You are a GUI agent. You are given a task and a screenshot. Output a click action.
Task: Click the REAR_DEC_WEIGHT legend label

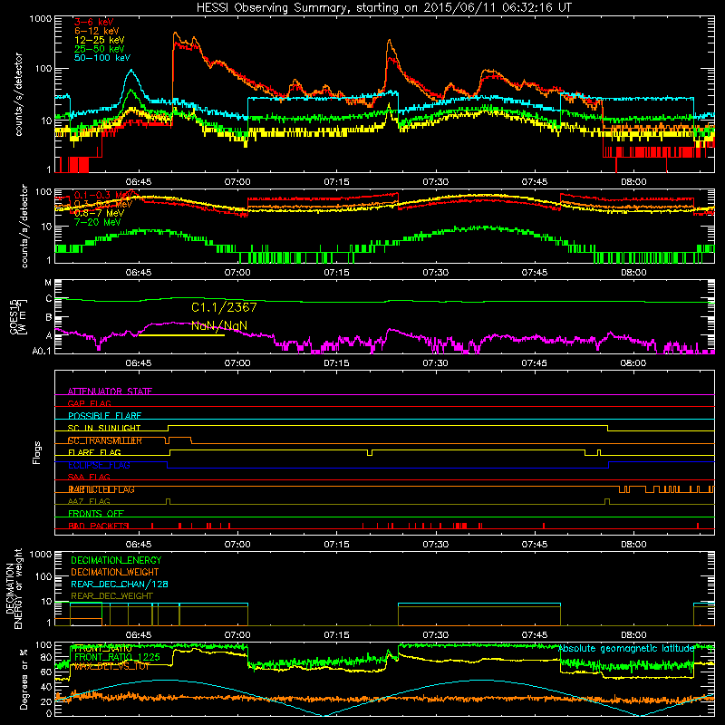coord(111,596)
